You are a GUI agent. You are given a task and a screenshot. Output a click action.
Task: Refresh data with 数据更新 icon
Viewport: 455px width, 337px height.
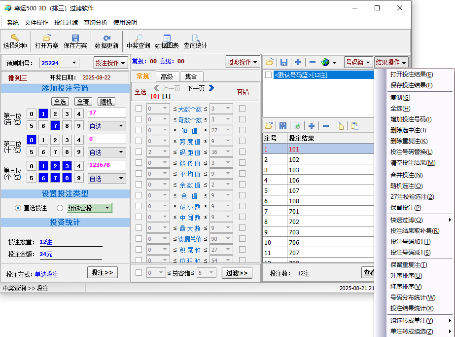pyautogui.click(x=107, y=38)
